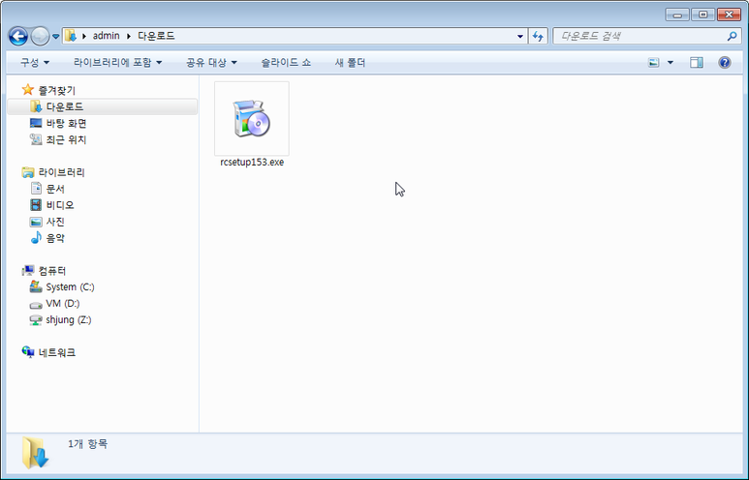
Task: Click the 컴퓨터 icon
Action: point(28,271)
